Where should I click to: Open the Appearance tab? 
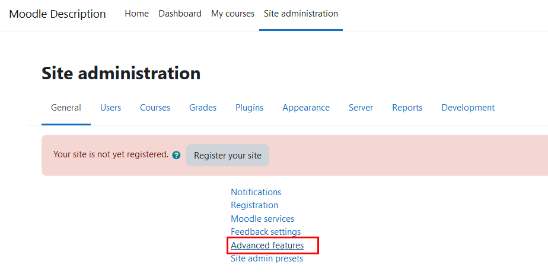306,108
